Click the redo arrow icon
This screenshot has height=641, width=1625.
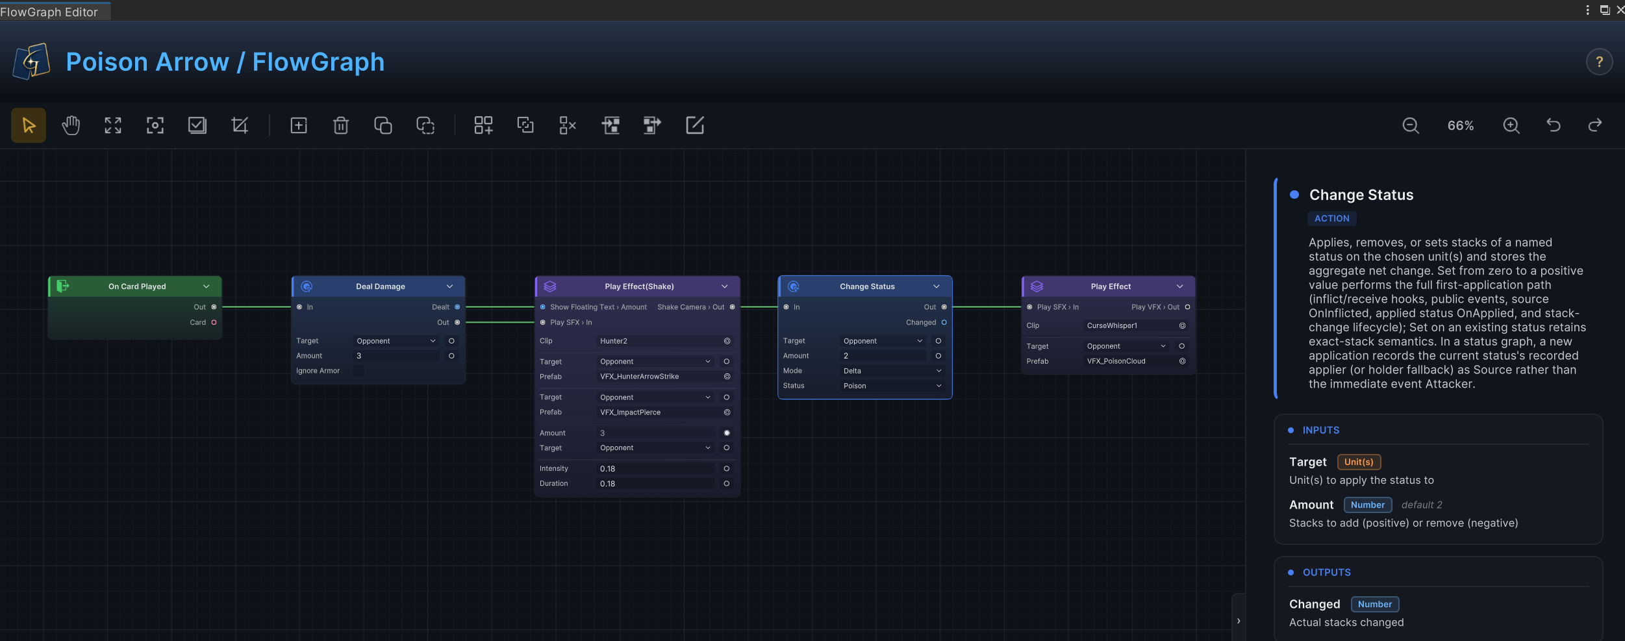coord(1595,125)
